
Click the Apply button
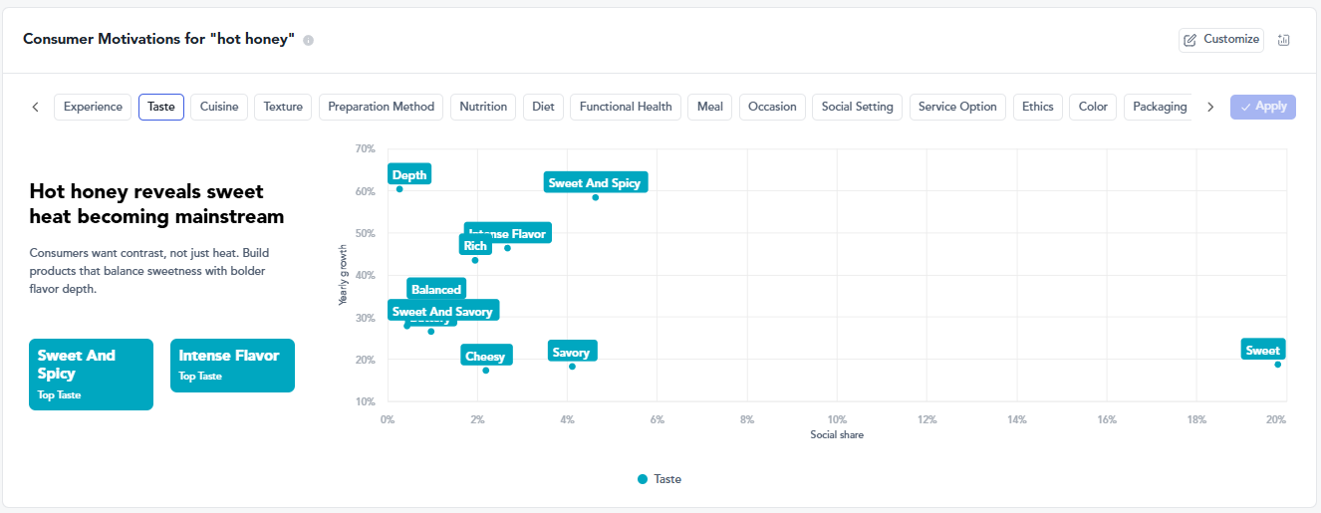click(x=1263, y=107)
